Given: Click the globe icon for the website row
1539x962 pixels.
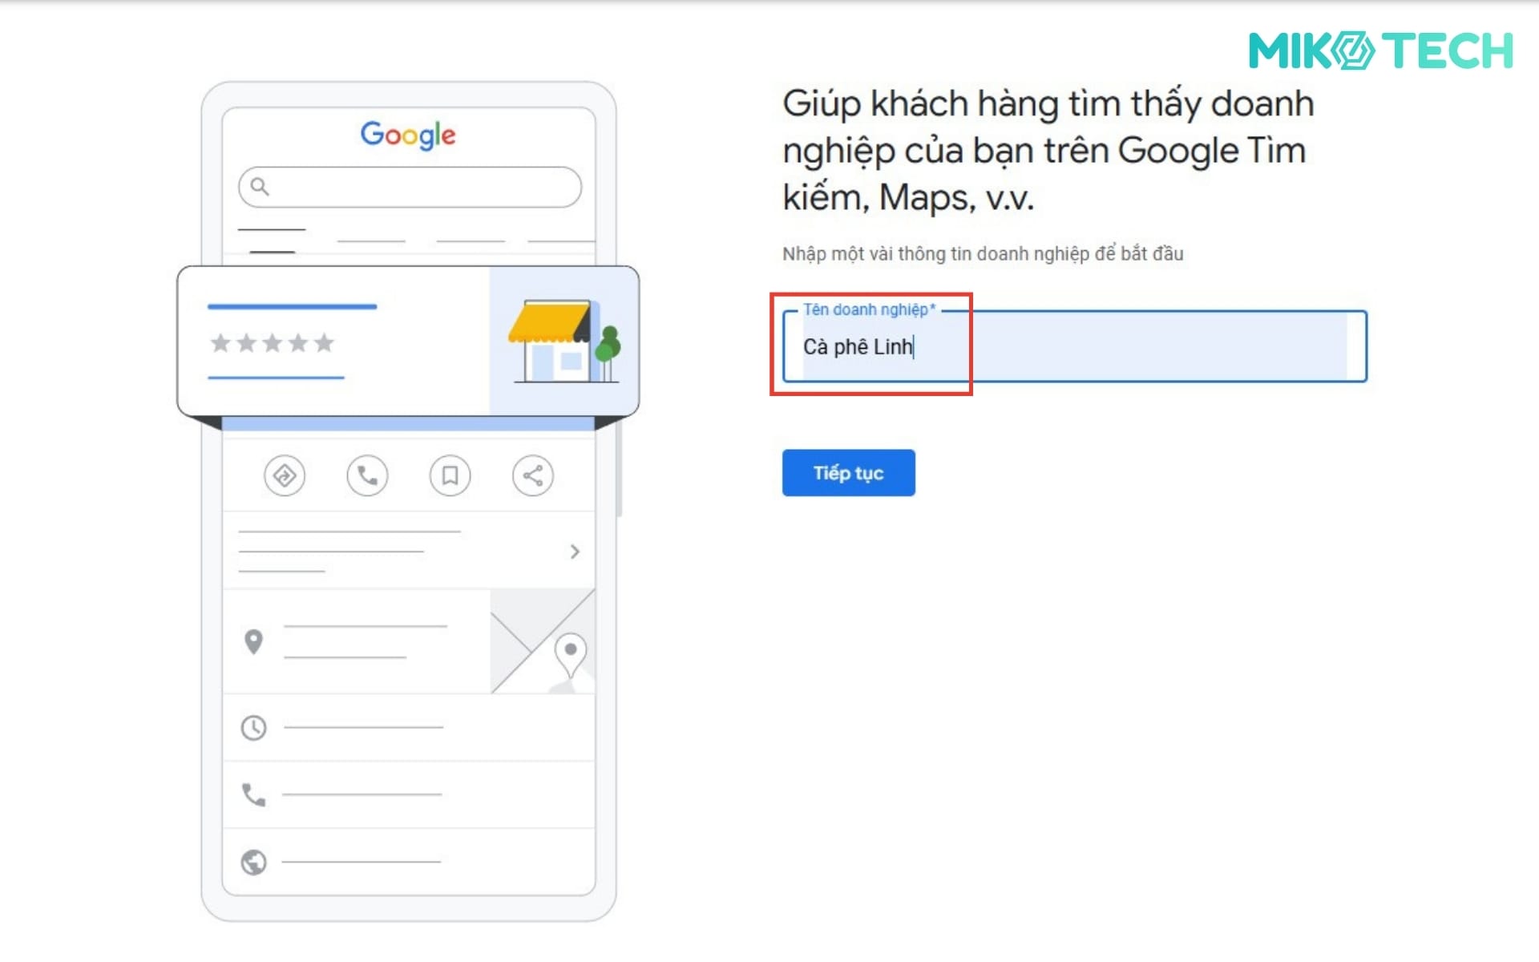Looking at the screenshot, I should [x=253, y=861].
